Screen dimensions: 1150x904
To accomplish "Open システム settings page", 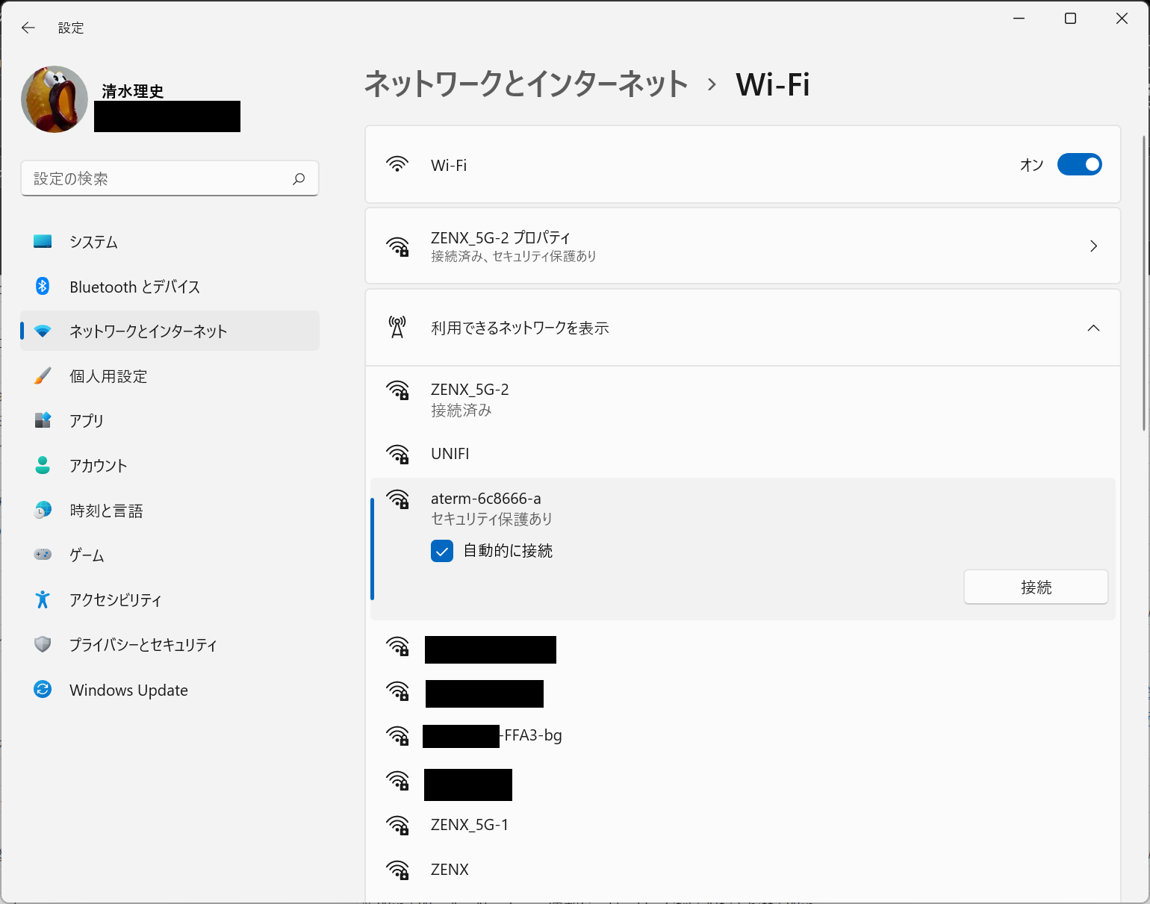I will point(170,242).
